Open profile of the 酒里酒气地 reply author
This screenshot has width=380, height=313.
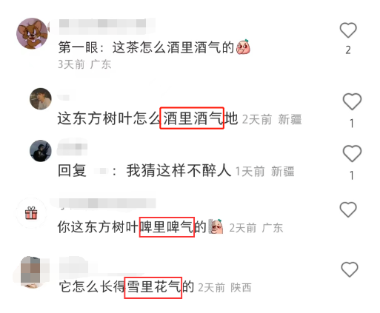[x=41, y=98]
